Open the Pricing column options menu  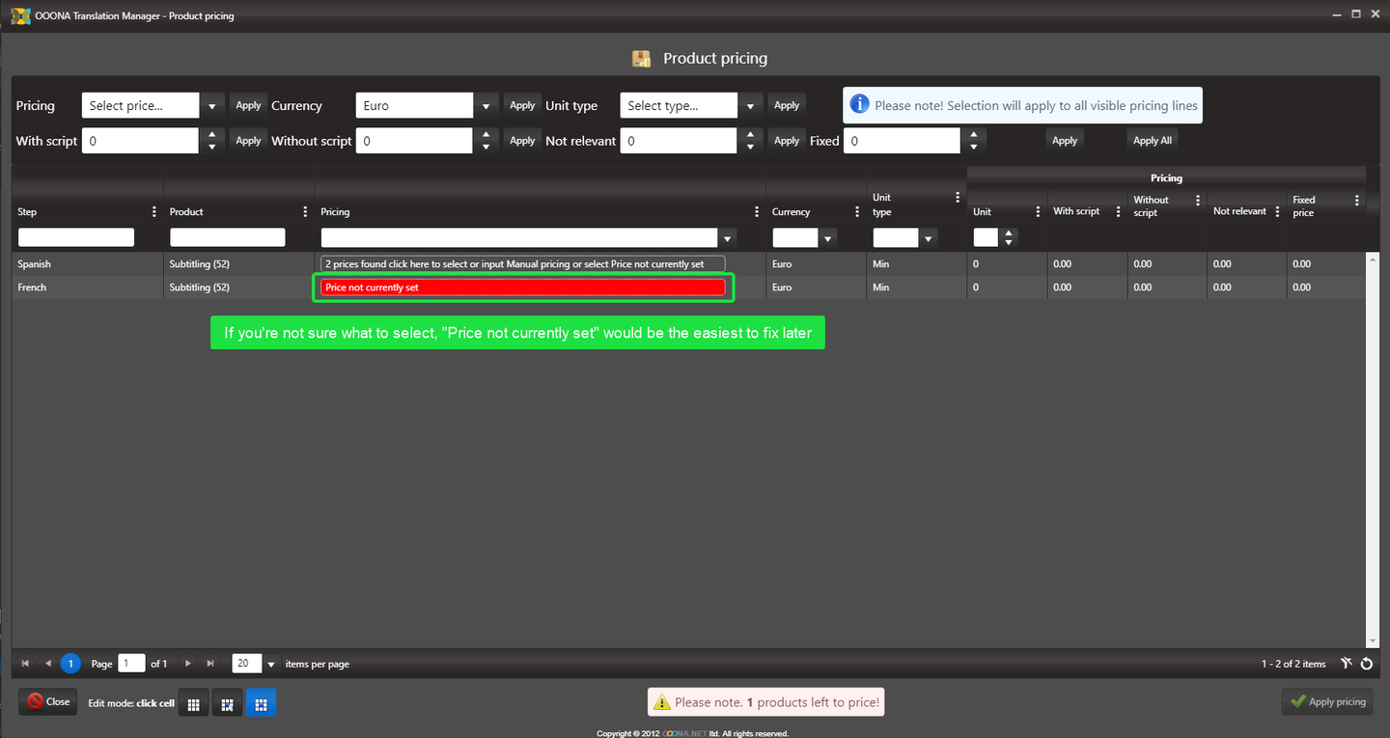pyautogui.click(x=757, y=212)
